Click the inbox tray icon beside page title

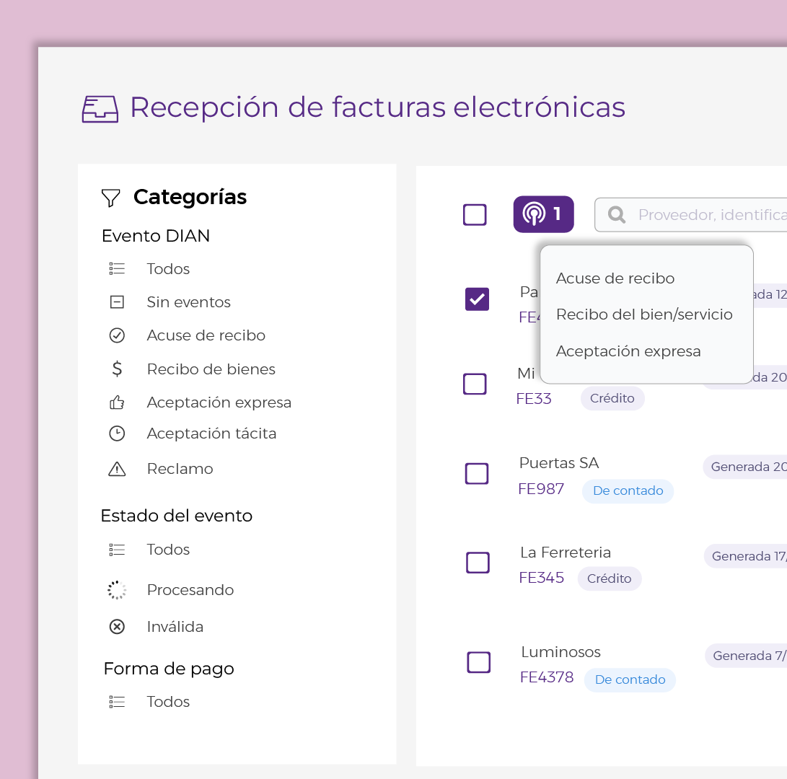[x=100, y=109]
